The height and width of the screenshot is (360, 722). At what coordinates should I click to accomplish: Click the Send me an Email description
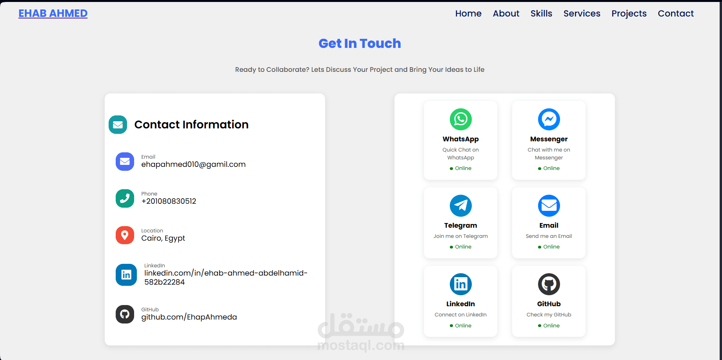[549, 236]
